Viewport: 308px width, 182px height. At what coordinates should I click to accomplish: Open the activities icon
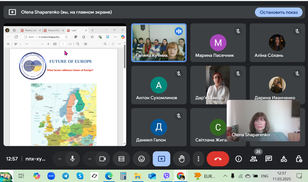click(284, 159)
